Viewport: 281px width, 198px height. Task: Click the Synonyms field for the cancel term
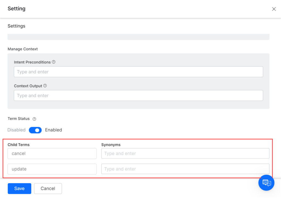tap(185, 154)
